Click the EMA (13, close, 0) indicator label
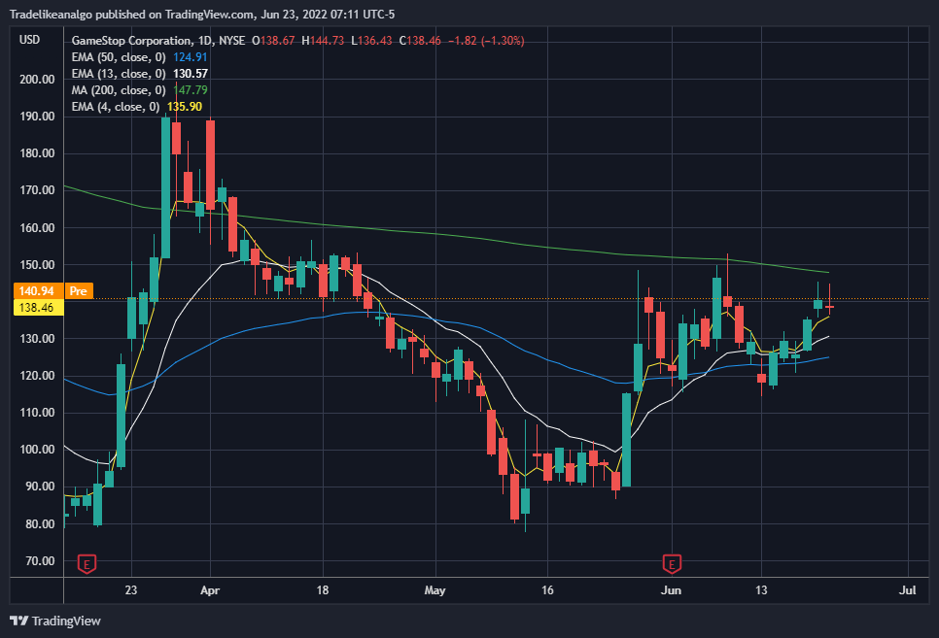Viewport: 939px width, 638px height. [x=119, y=74]
